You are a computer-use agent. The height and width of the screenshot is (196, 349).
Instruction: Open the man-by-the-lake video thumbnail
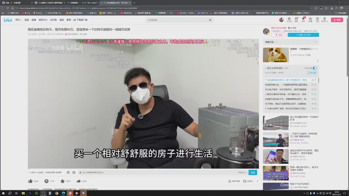(x=276, y=139)
